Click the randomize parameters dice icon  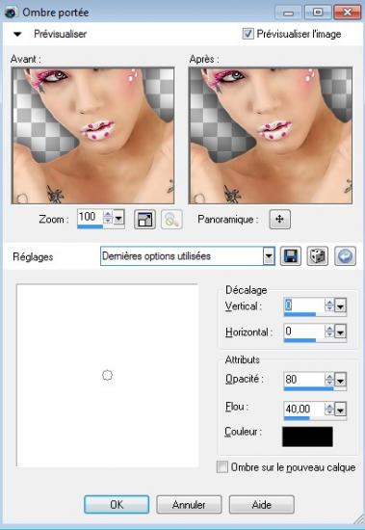318,256
